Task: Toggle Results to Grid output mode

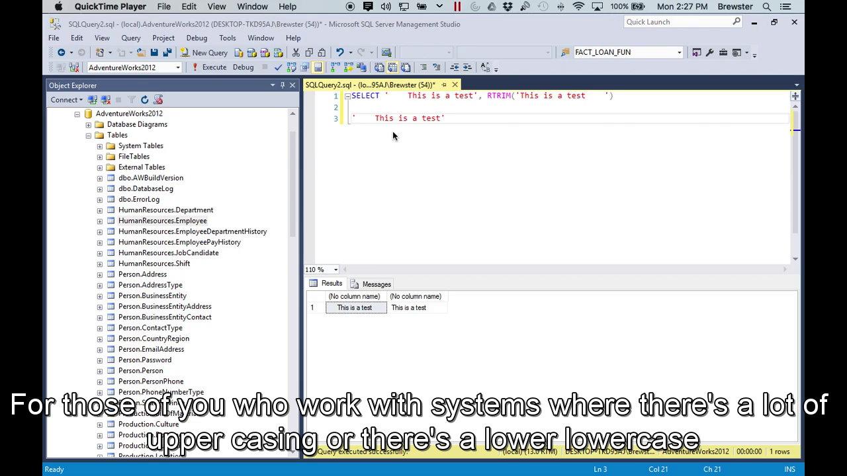Action: [x=392, y=67]
